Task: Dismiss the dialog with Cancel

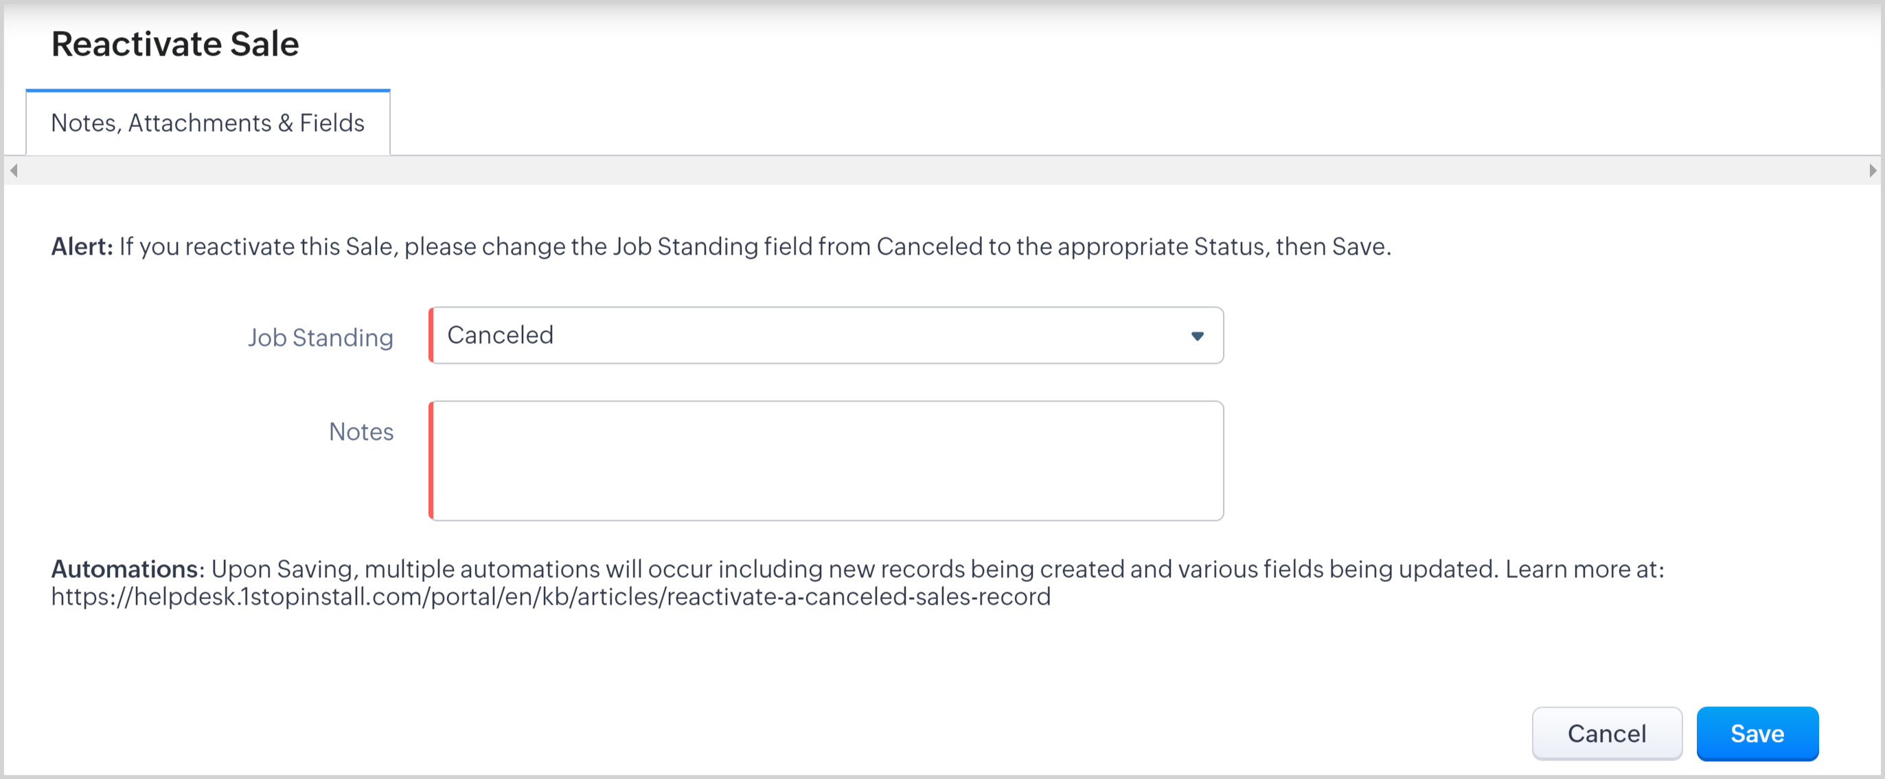Action: tap(1606, 733)
